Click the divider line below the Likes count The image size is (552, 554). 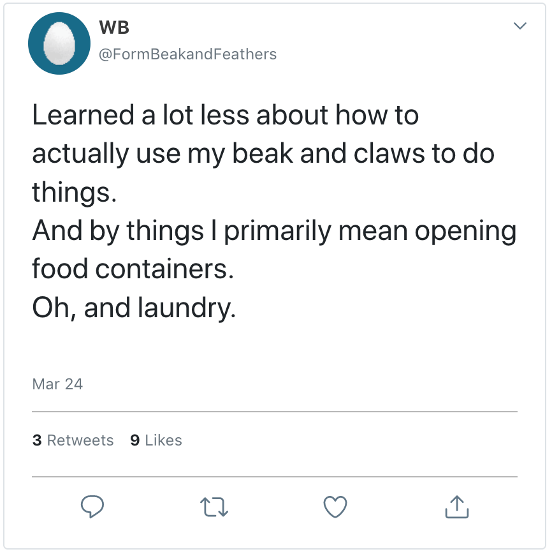point(275,477)
